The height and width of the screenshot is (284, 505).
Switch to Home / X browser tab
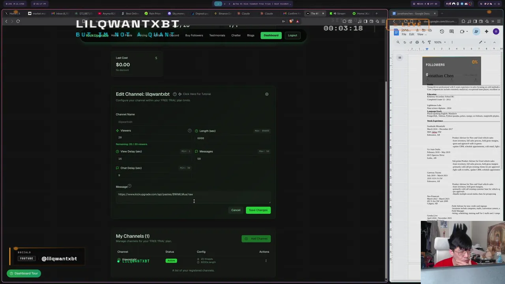(x=15, y=13)
